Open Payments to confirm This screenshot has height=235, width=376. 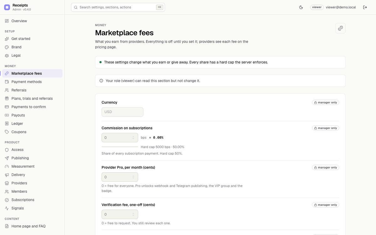32,107
